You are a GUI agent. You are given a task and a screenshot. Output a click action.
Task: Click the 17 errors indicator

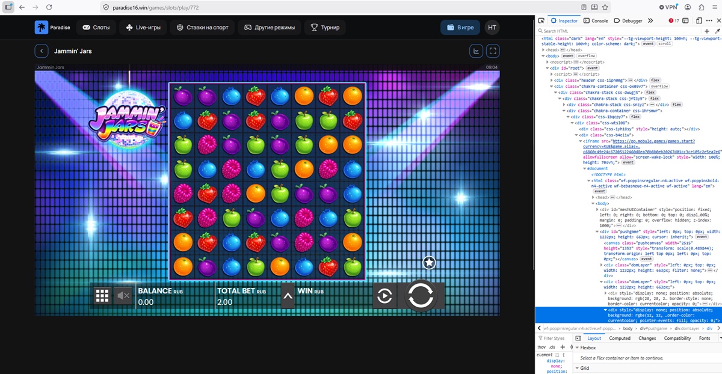(x=674, y=20)
